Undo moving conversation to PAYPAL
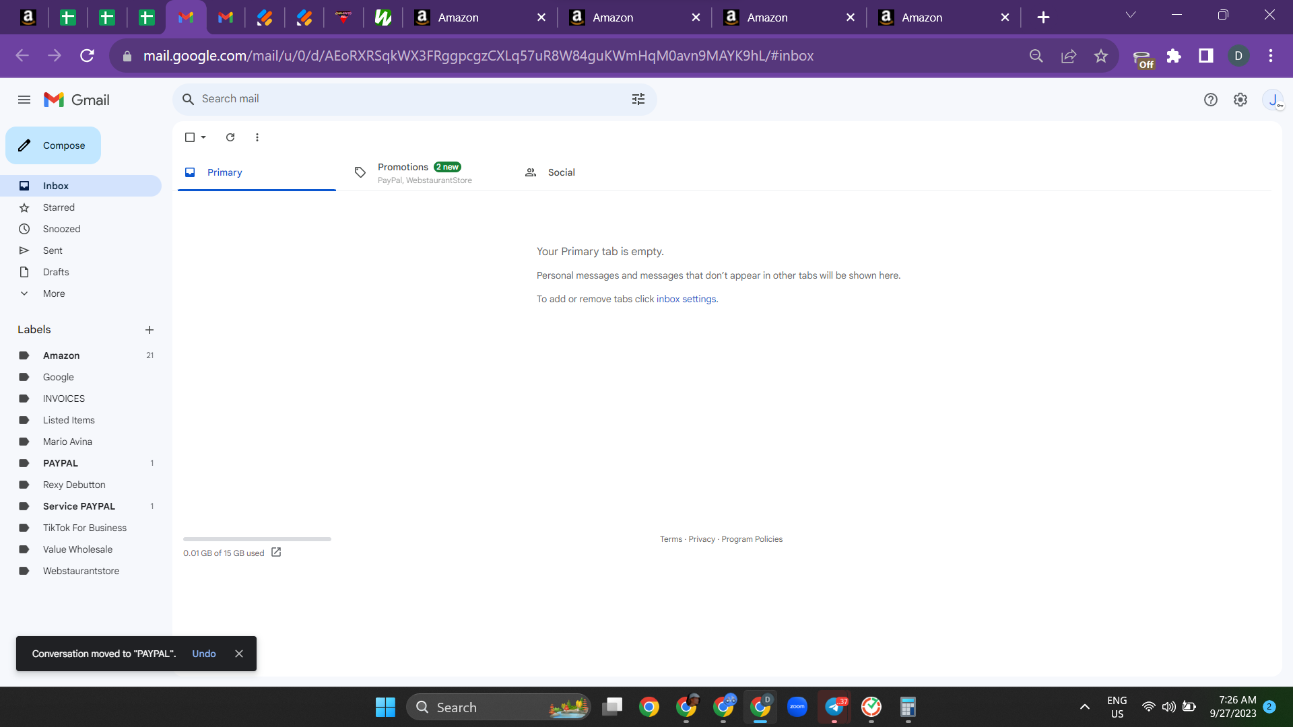 [204, 654]
